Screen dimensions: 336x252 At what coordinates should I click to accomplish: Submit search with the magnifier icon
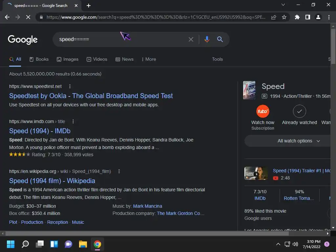point(220,39)
